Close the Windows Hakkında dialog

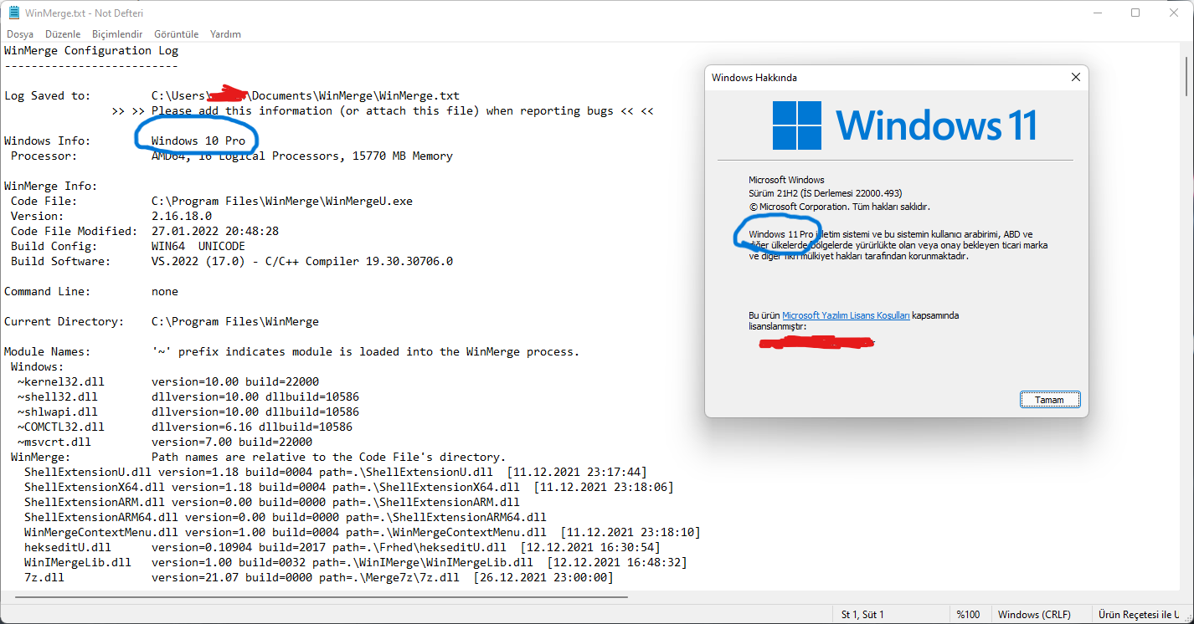click(x=1075, y=77)
